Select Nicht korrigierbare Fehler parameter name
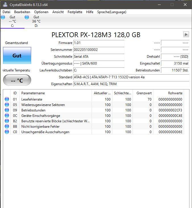Viewport: 192px width, 208px height. click(40, 127)
